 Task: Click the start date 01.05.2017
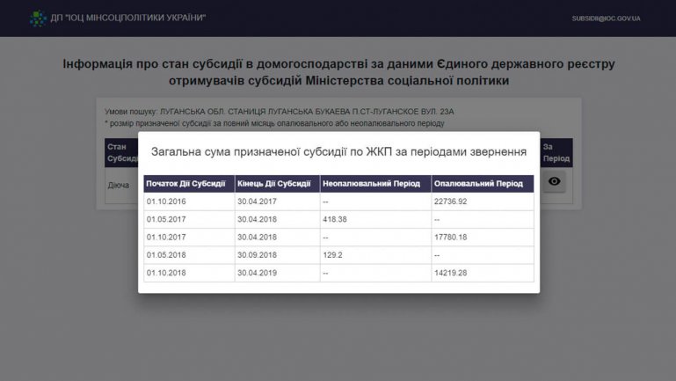(166, 219)
